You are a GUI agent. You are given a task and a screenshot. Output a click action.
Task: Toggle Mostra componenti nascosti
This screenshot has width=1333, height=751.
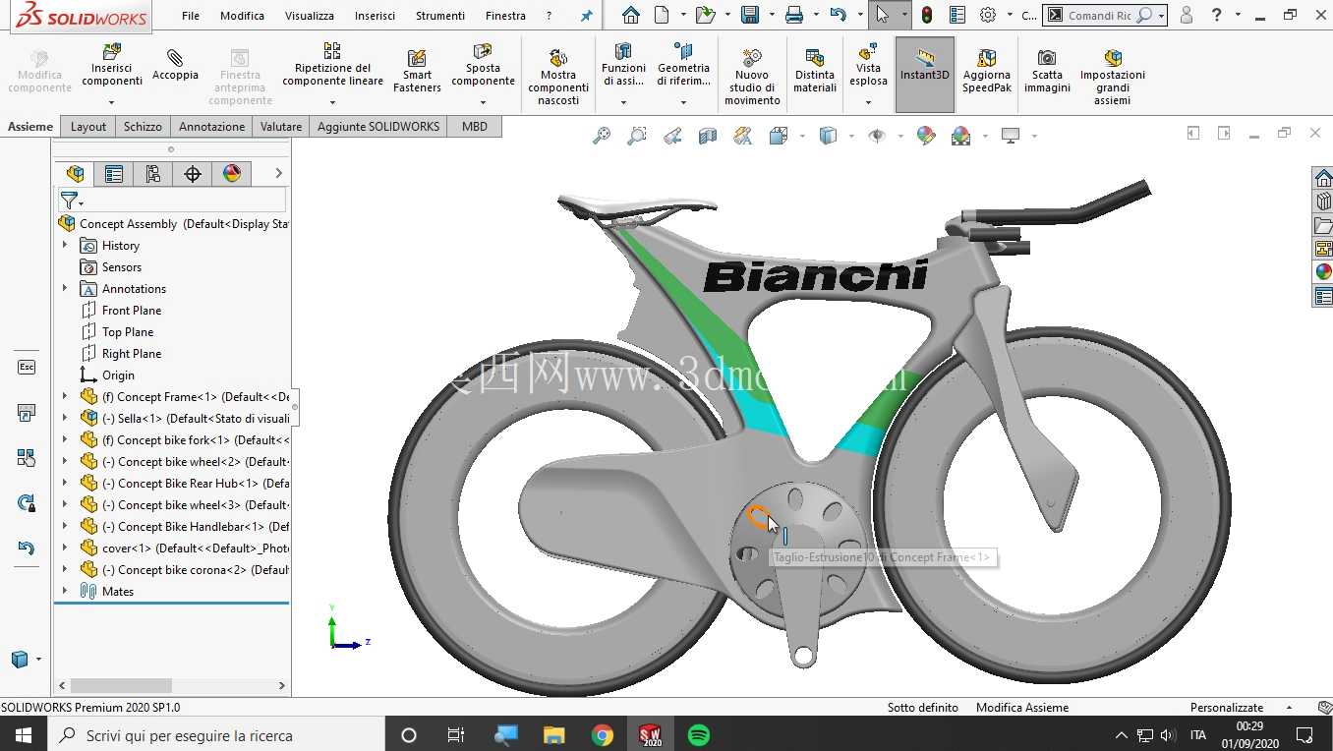557,77
